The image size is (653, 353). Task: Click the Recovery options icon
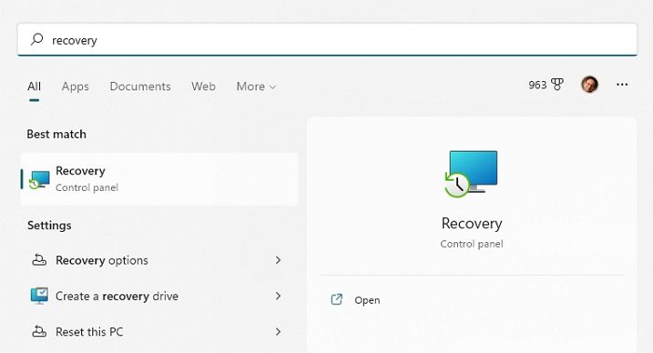coord(39,260)
